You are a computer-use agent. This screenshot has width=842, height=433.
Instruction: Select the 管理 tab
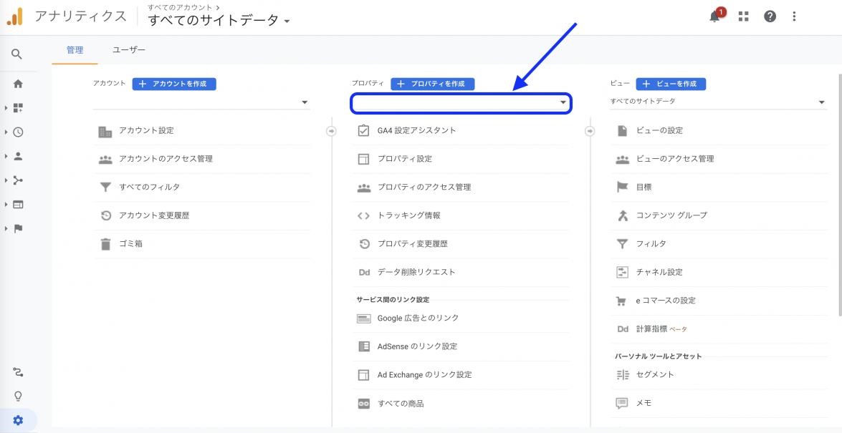point(75,50)
